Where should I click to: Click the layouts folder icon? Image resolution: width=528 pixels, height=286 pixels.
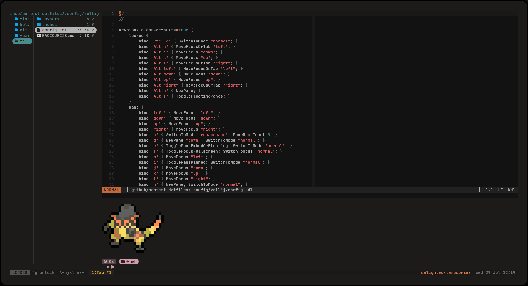(x=39, y=19)
